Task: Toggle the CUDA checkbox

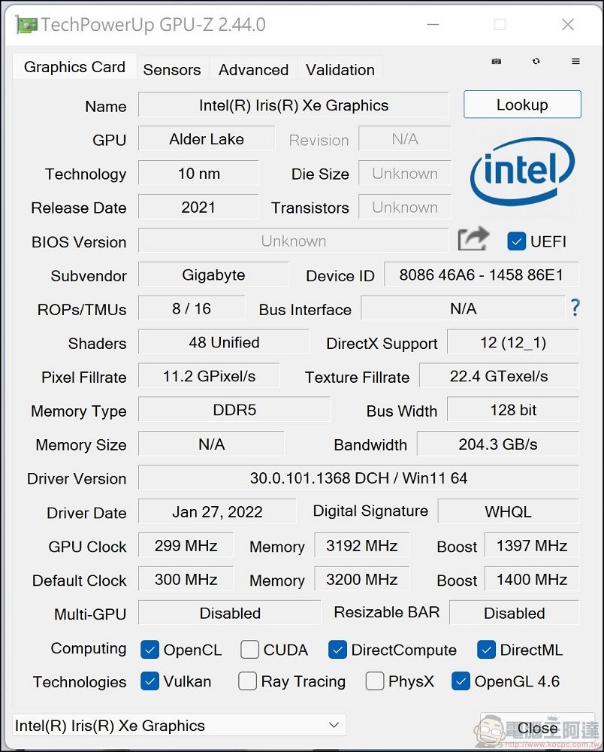Action: (249, 650)
